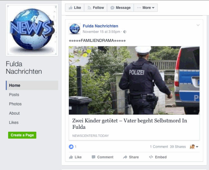Open the police photo link preview image
The height and width of the screenshot is (170, 209).
click(134, 80)
